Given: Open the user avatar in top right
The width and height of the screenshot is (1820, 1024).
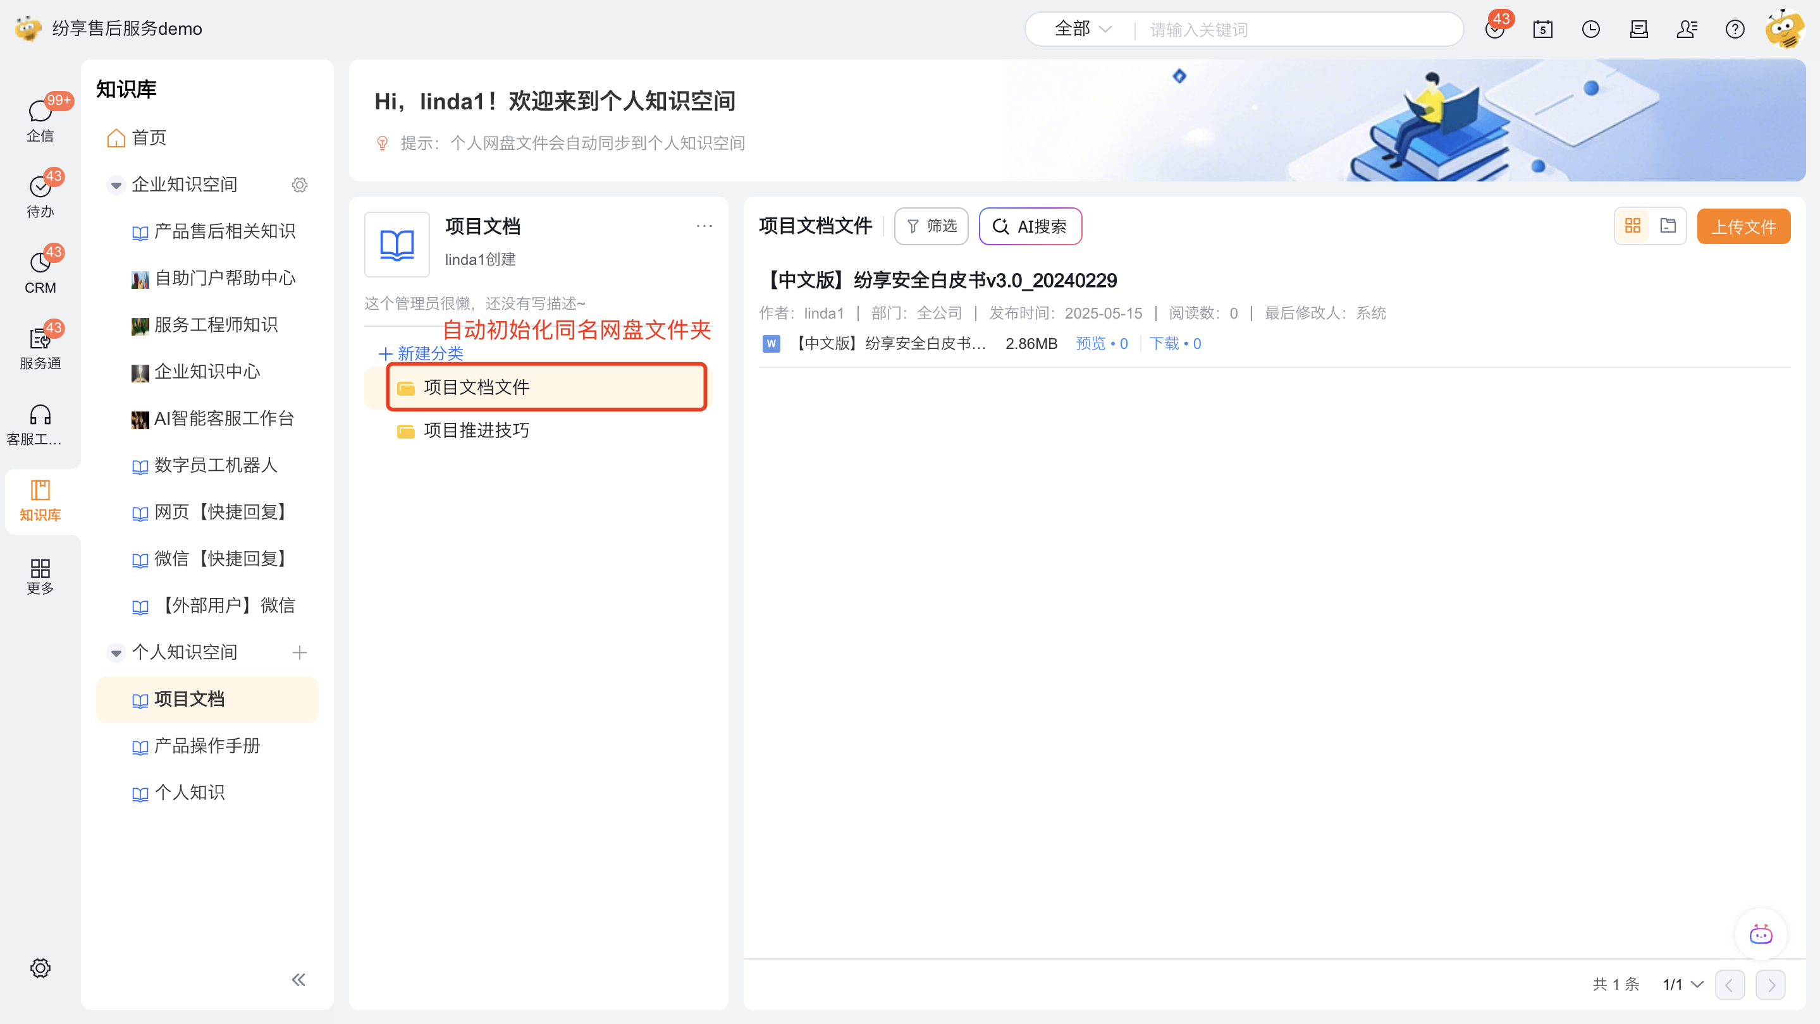Looking at the screenshot, I should pyautogui.click(x=1784, y=29).
